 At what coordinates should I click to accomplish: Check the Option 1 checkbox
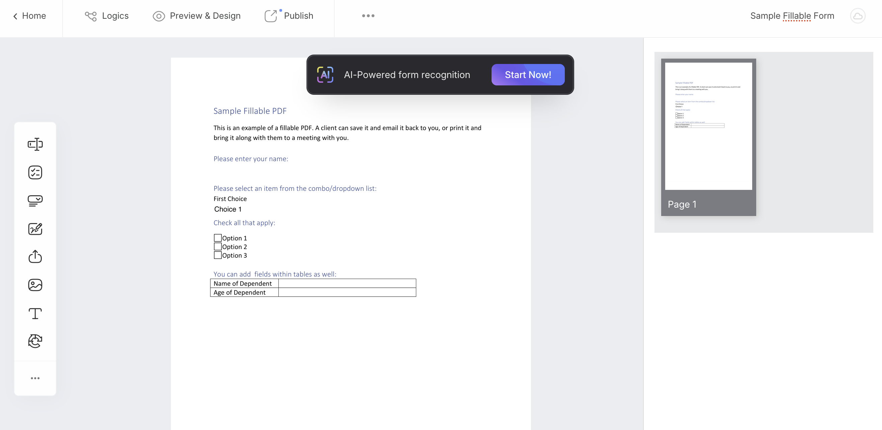(x=217, y=238)
